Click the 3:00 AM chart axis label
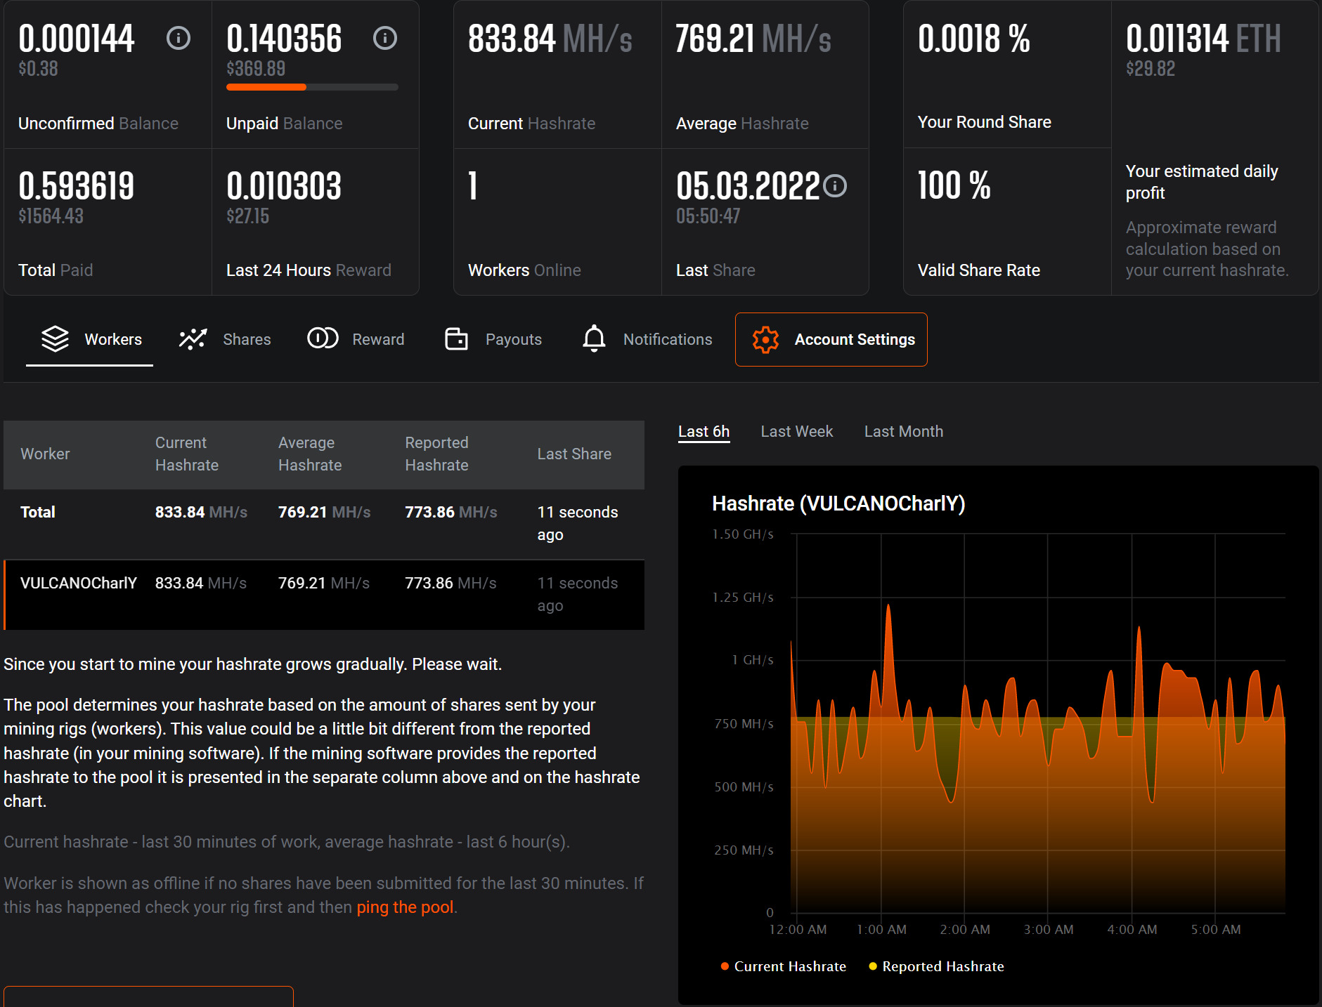 pyautogui.click(x=1049, y=930)
